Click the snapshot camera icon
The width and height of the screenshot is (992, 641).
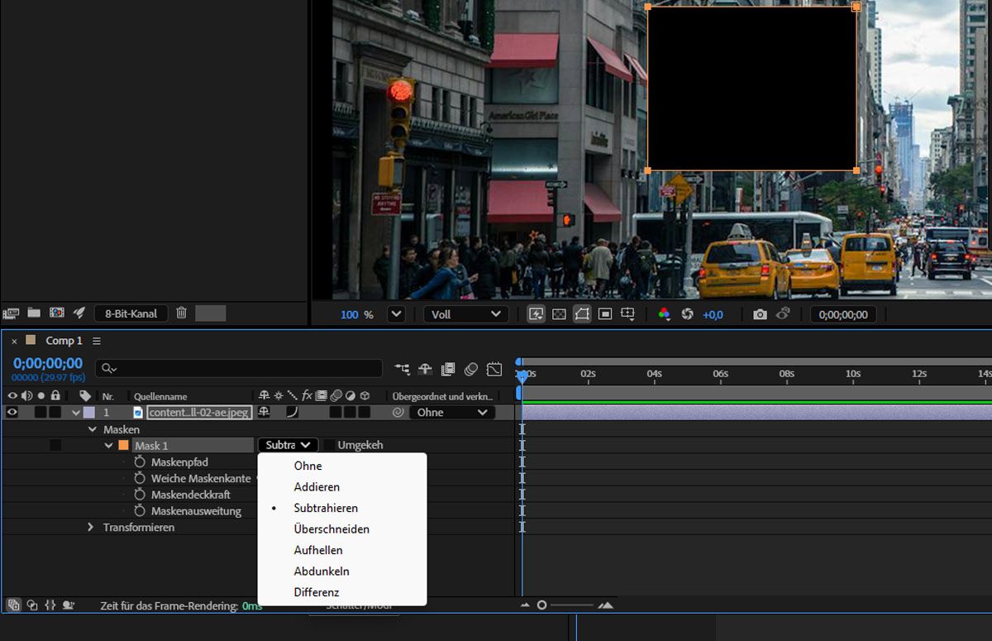(x=760, y=314)
